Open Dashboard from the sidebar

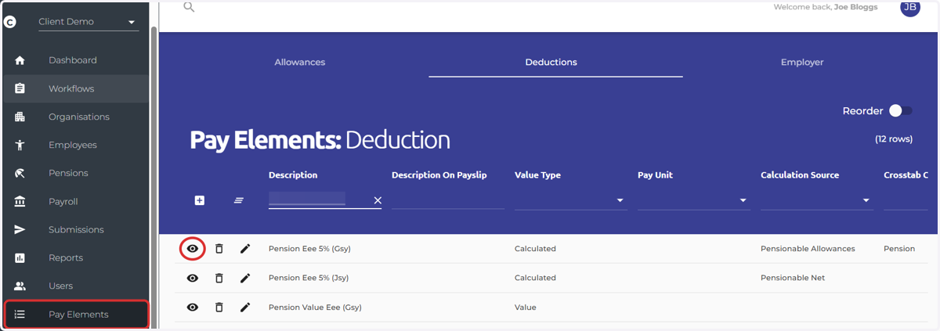tap(73, 60)
